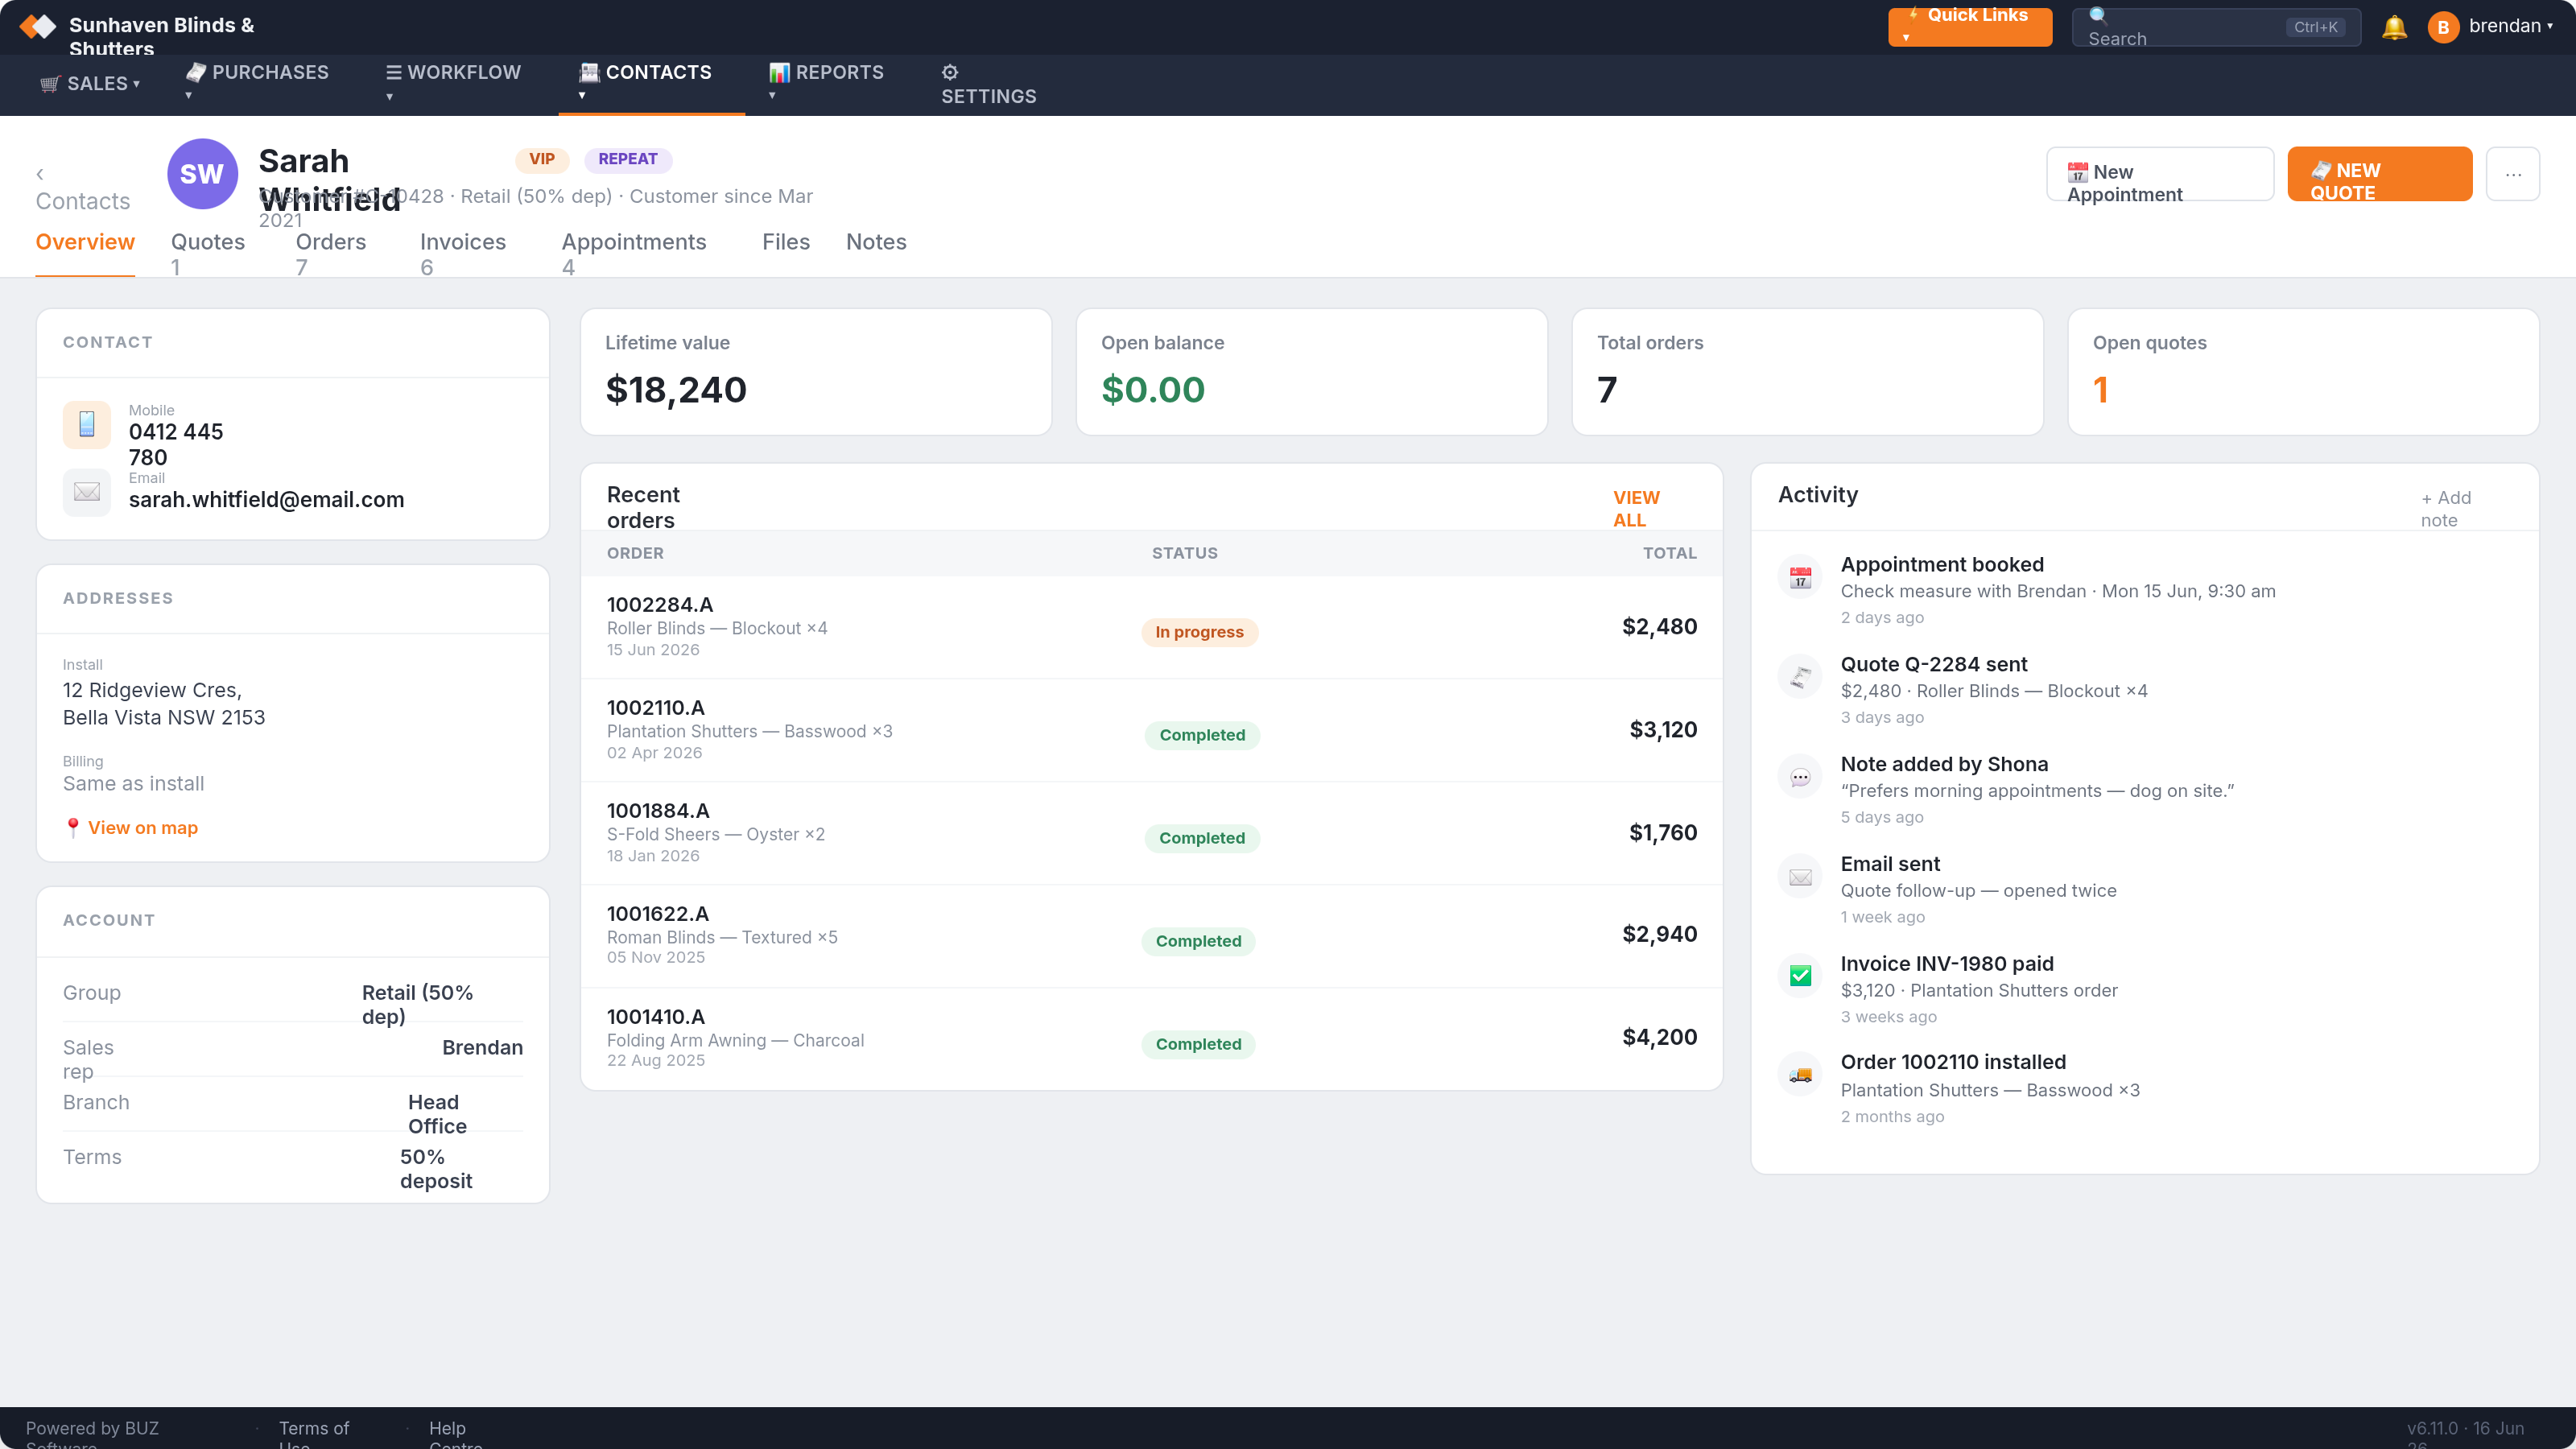Click the VIP tag badge
This screenshot has width=2576, height=1449.
pyautogui.click(x=542, y=160)
